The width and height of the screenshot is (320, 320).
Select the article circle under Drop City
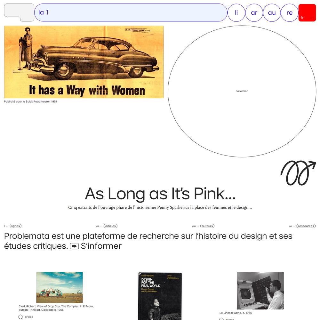(x=20, y=317)
